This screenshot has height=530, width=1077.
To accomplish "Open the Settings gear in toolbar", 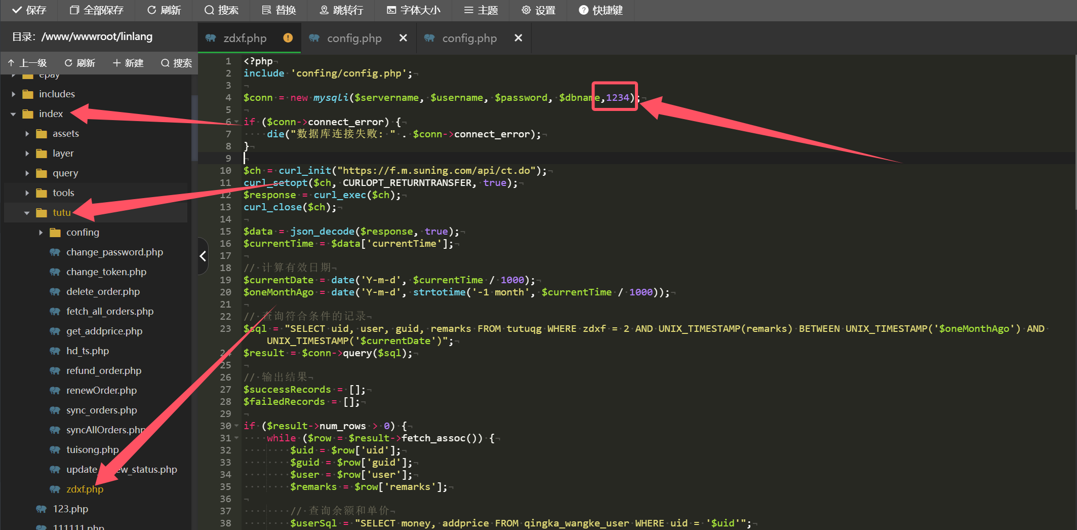I will pos(538,10).
